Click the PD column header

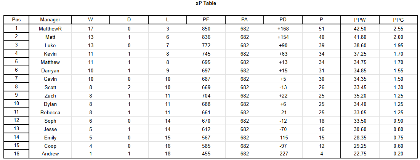point(283,19)
